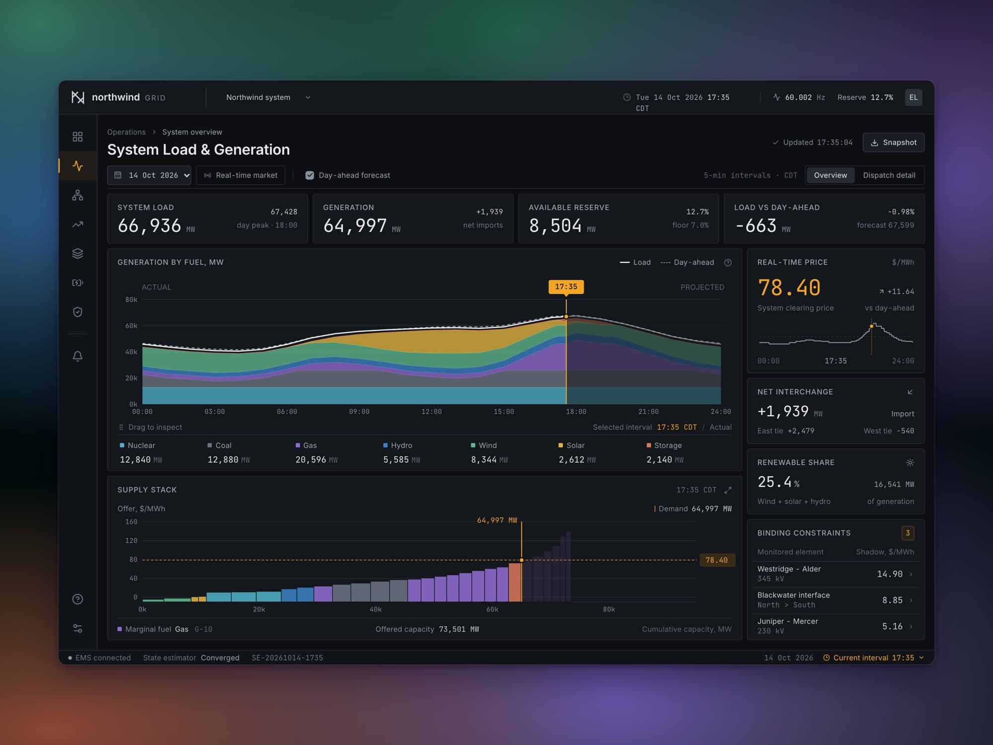Click the EL user avatar
993x745 pixels.
(914, 97)
